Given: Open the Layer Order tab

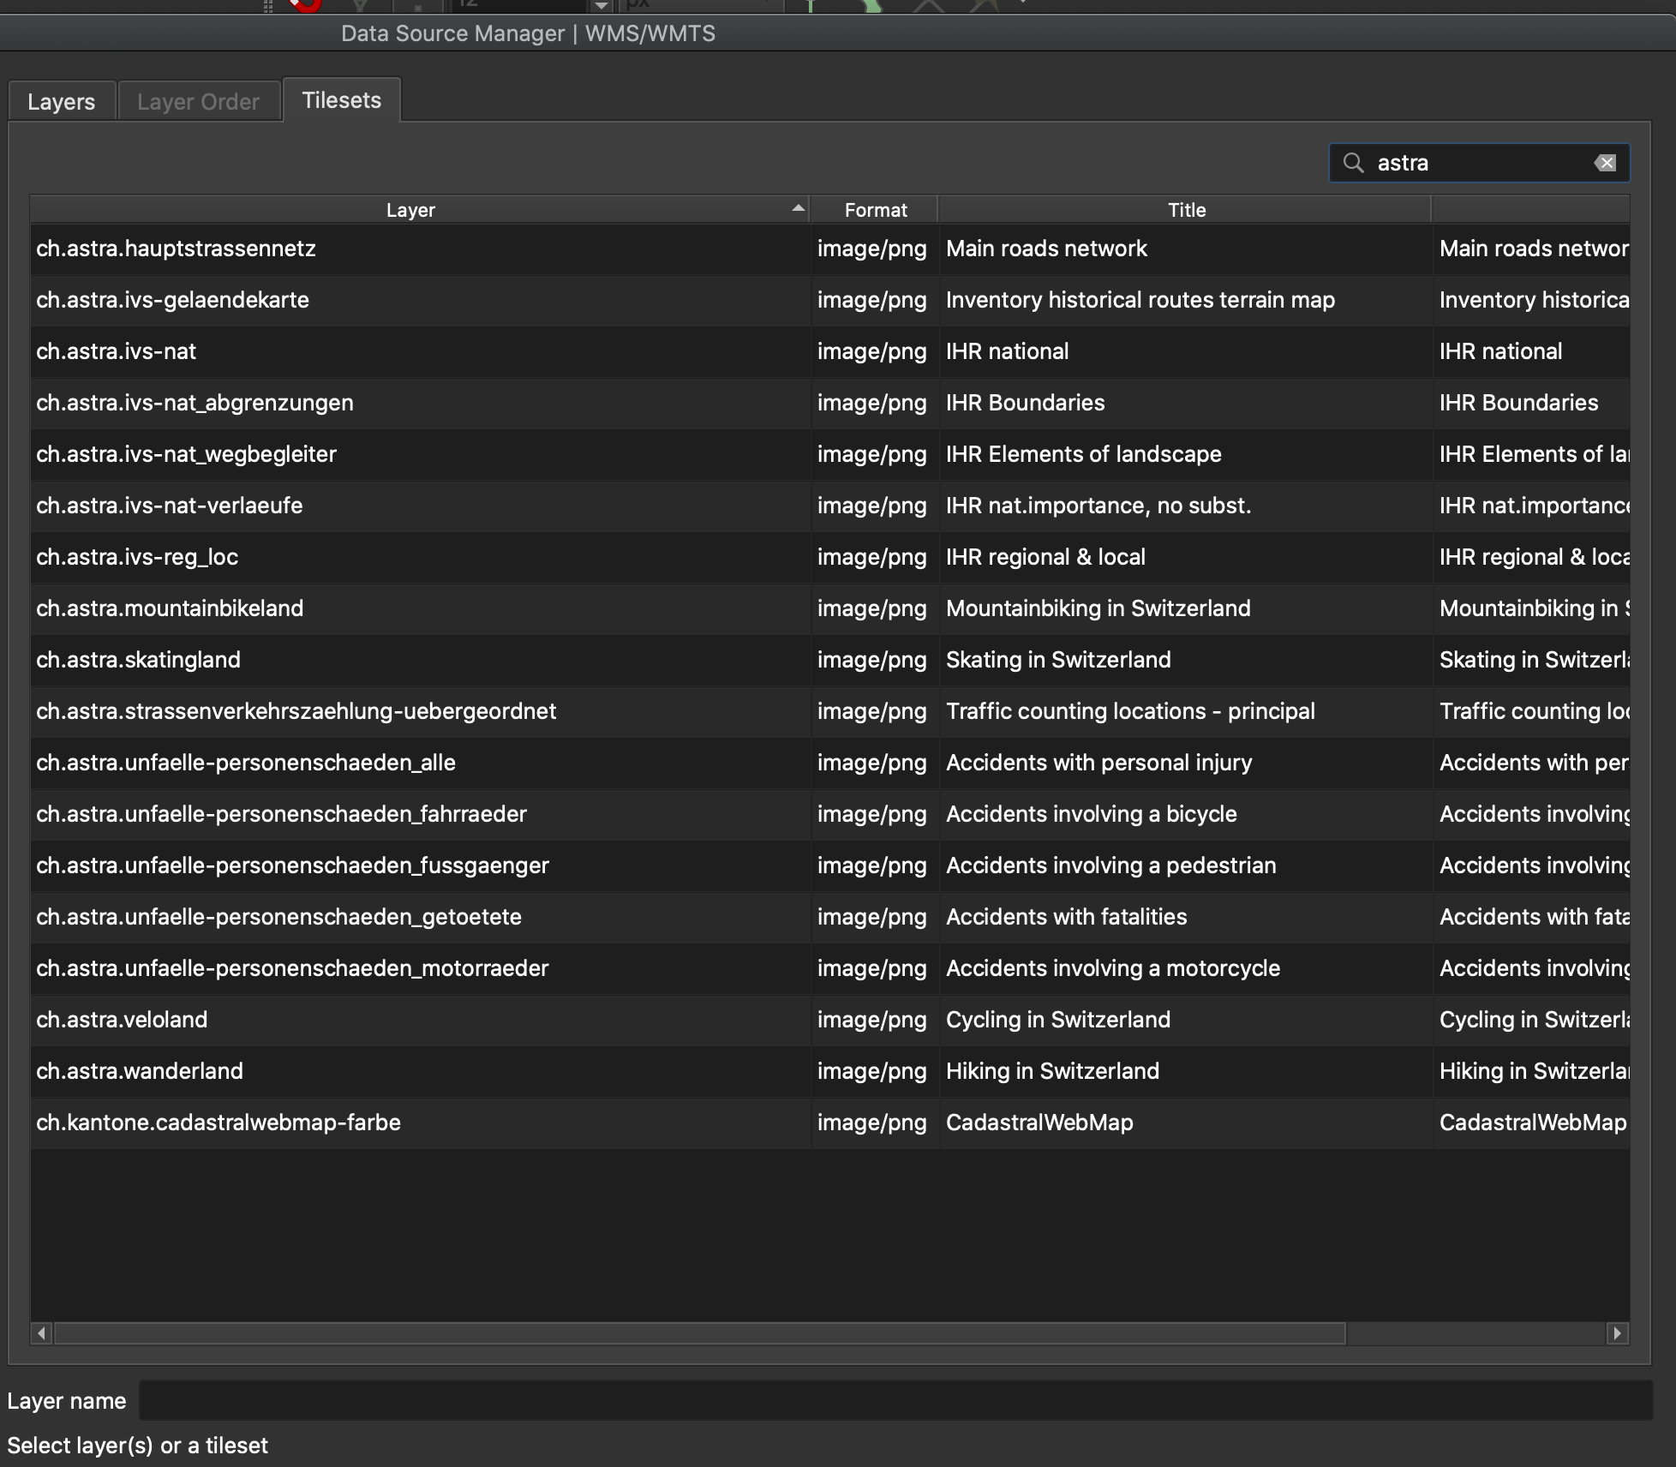Looking at the screenshot, I should [198, 102].
